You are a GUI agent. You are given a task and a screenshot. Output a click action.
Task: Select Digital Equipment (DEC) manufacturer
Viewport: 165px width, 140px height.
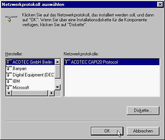34,75
